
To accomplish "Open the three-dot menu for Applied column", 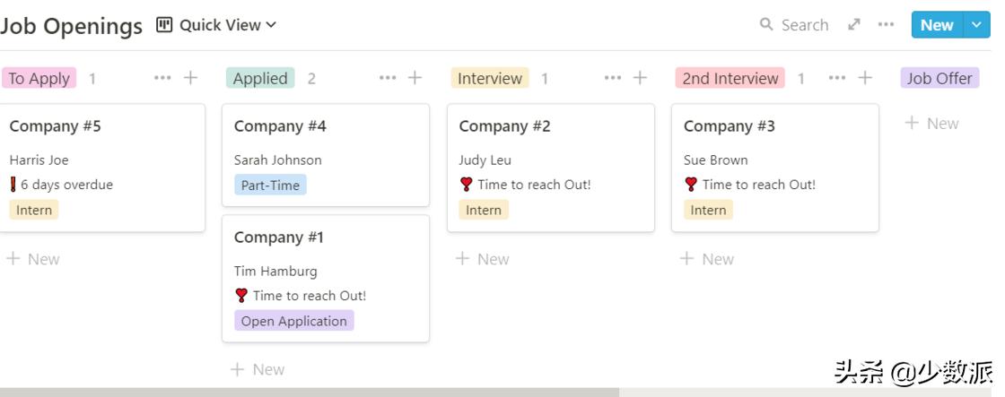I will tap(388, 78).
